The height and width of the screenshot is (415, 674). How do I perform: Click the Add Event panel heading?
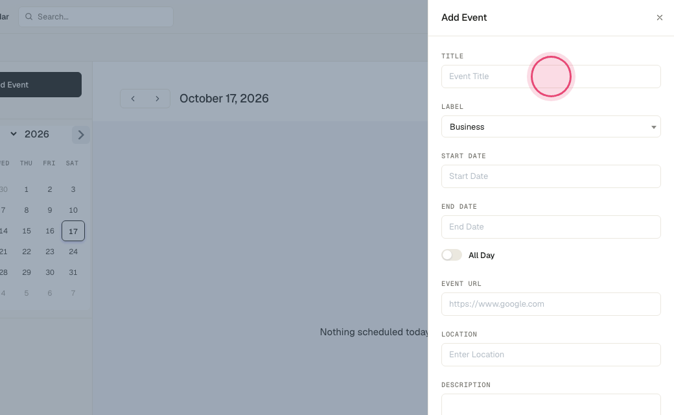(x=464, y=18)
